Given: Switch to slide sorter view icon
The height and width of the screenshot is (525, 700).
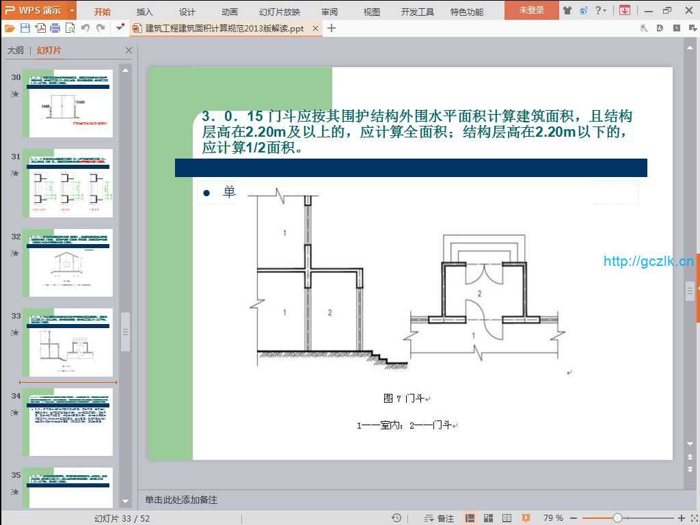Looking at the screenshot, I should [488, 518].
